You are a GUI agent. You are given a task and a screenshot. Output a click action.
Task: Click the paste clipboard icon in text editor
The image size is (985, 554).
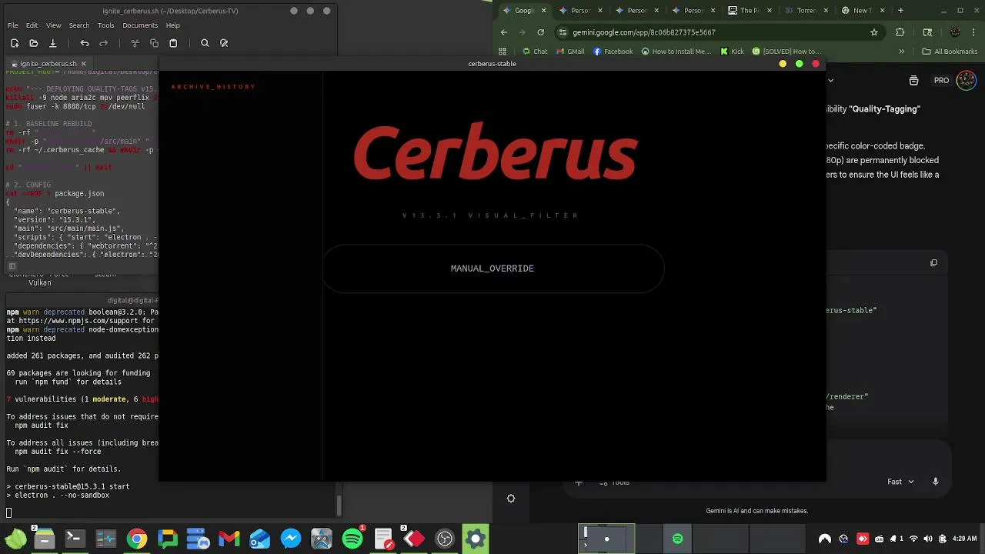coord(173,43)
